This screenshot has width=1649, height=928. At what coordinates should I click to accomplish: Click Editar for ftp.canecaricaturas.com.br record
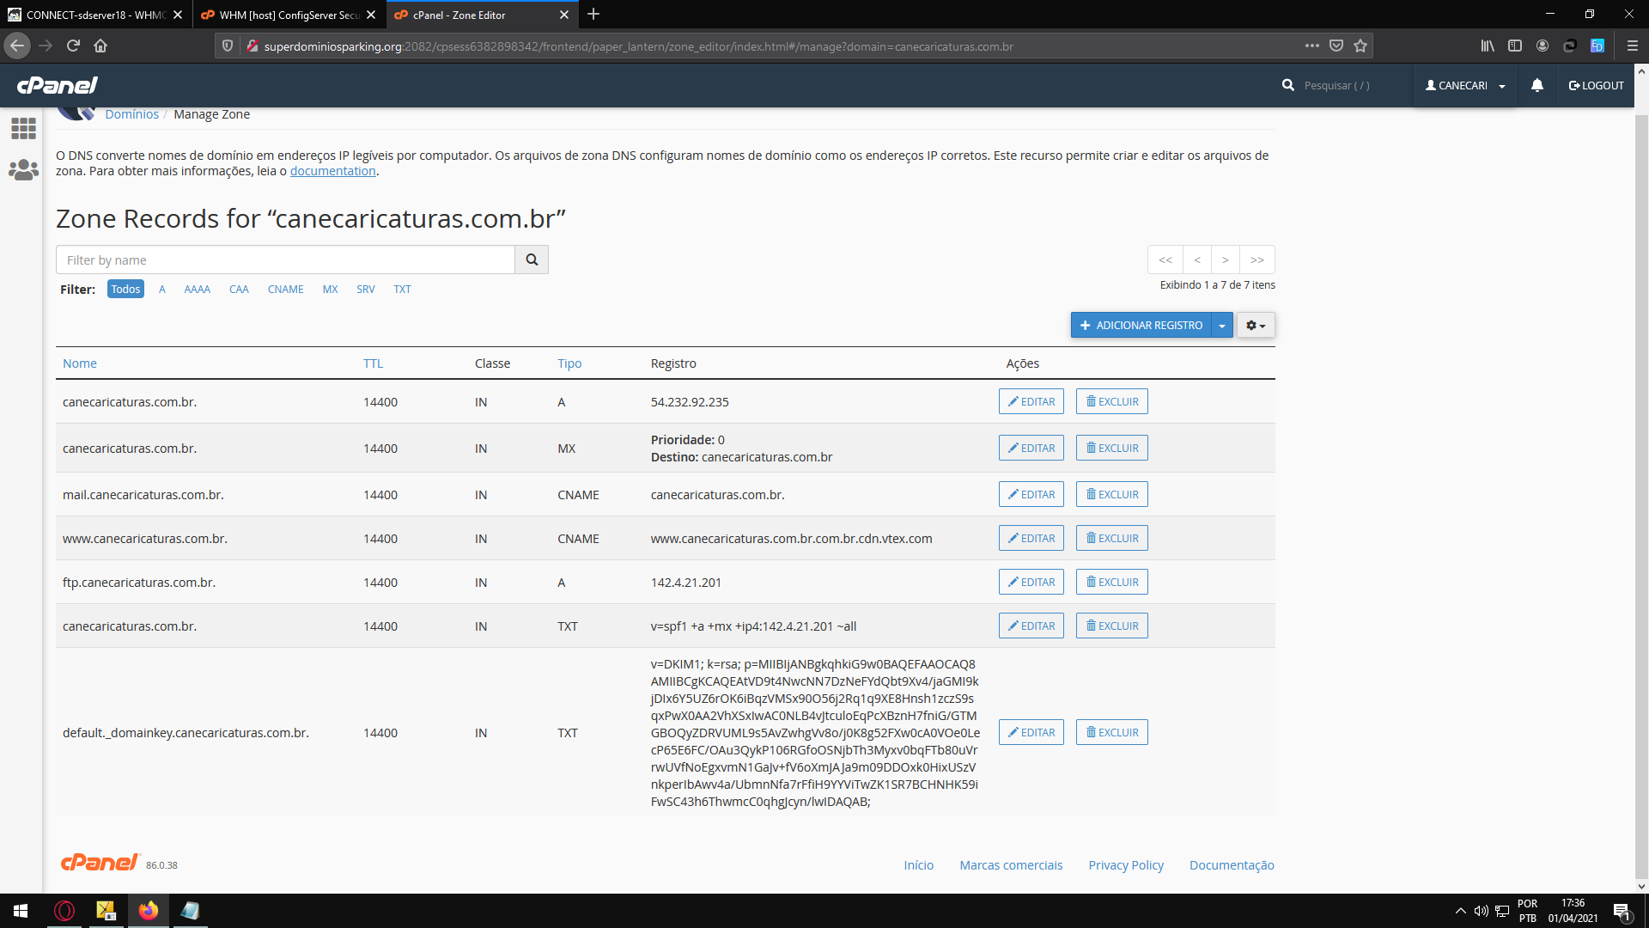(x=1031, y=583)
